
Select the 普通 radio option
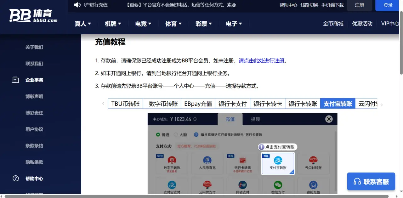[x=158, y=134]
